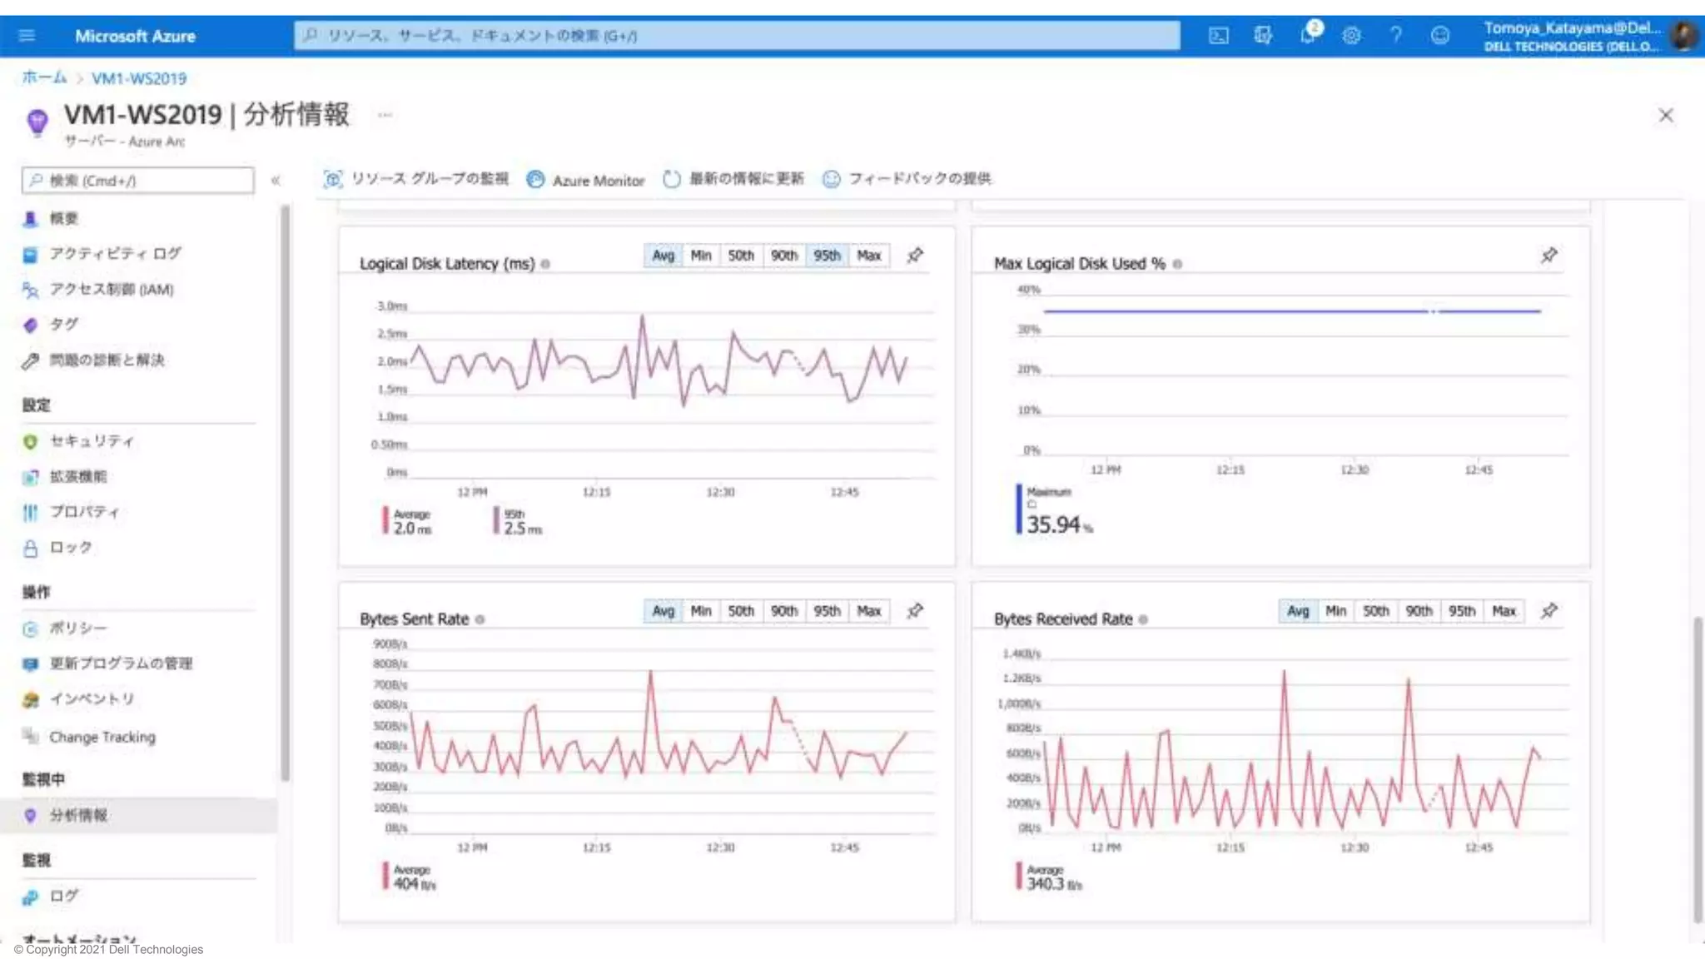
Task: Toggle Min on Bytes Received Rate chart
Action: (1335, 611)
